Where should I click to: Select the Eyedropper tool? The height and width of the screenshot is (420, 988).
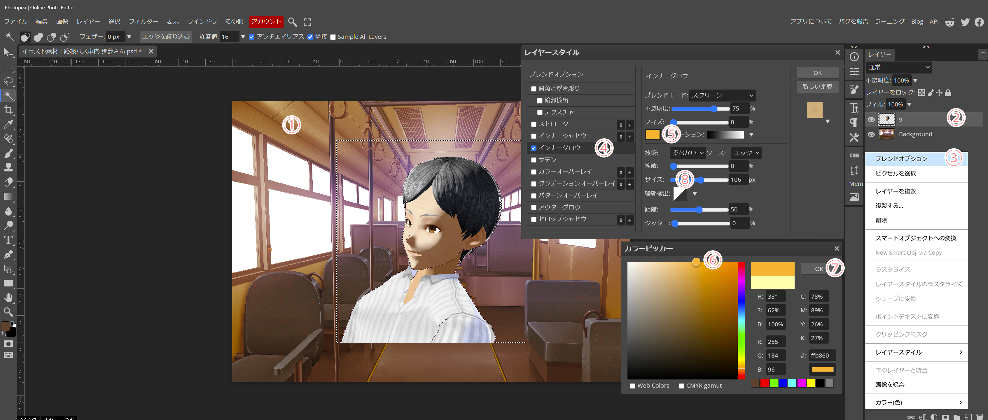tap(8, 124)
